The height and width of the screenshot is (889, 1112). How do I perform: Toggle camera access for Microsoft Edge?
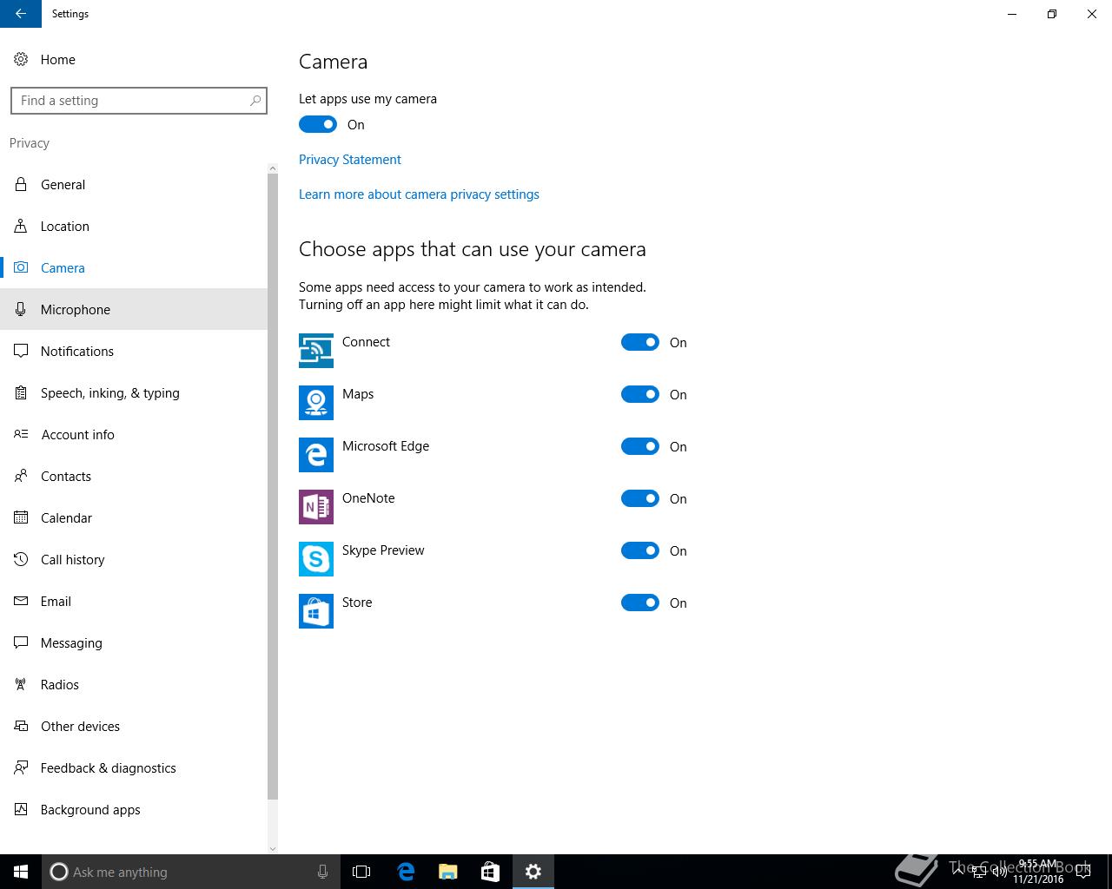click(640, 446)
